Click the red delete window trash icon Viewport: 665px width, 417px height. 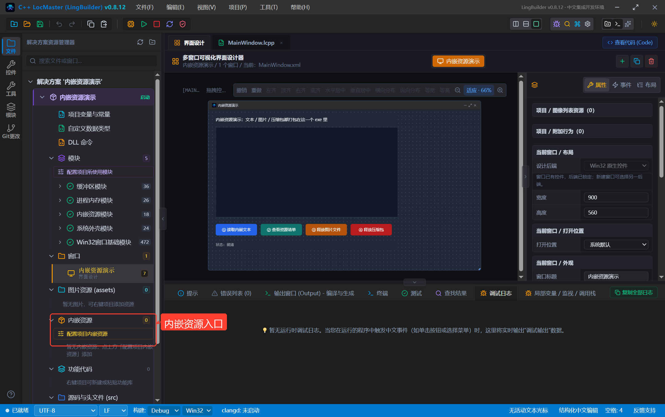point(651,61)
